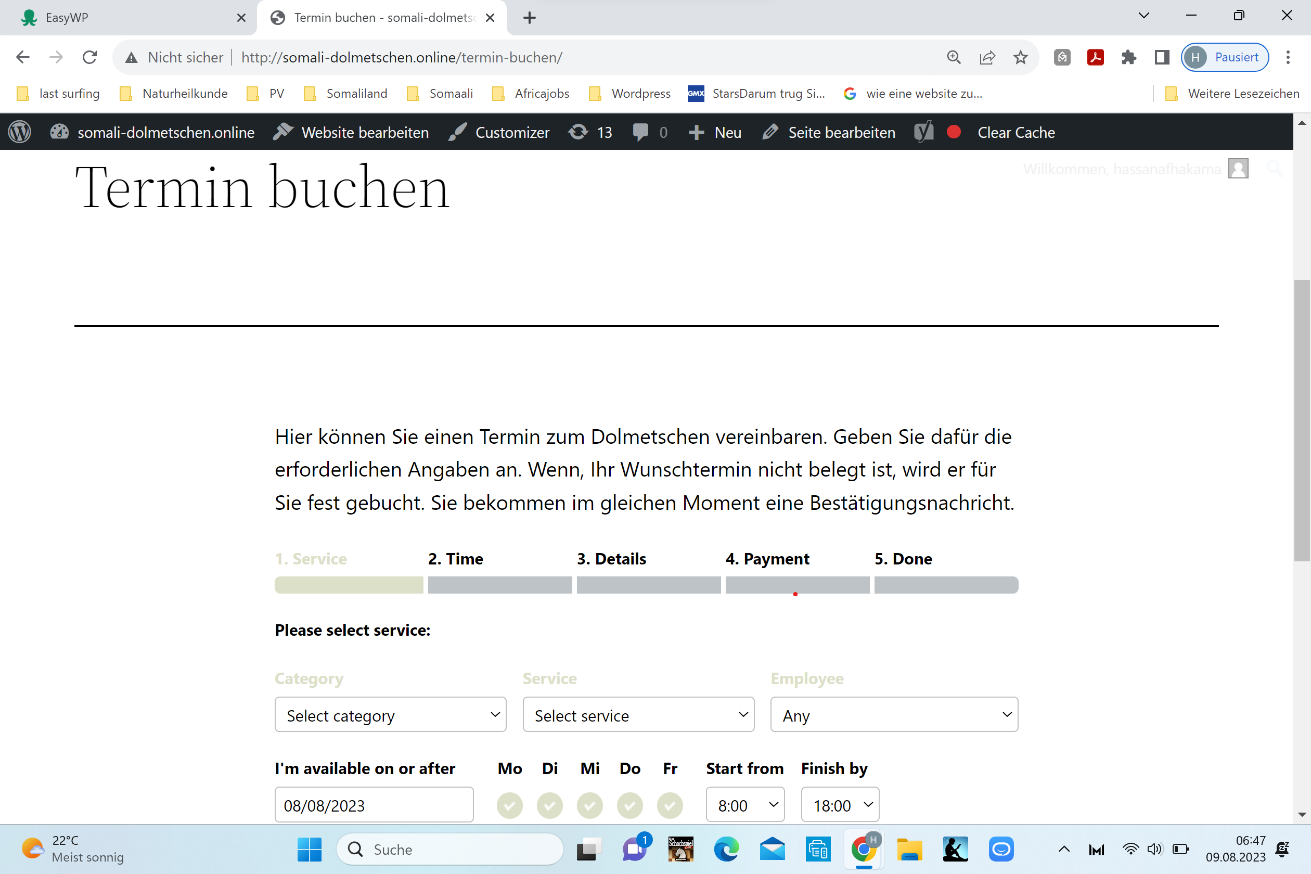
Task: Open the Finish by time dropdown
Action: 840,805
